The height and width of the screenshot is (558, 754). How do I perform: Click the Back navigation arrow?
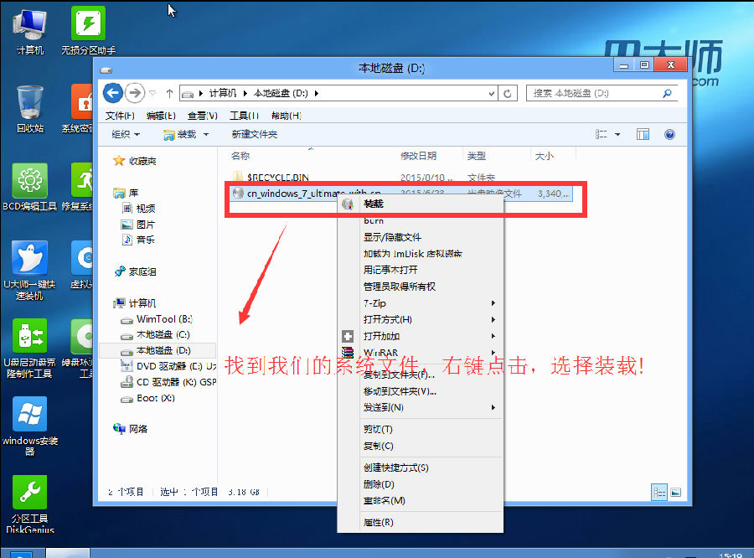(x=112, y=93)
